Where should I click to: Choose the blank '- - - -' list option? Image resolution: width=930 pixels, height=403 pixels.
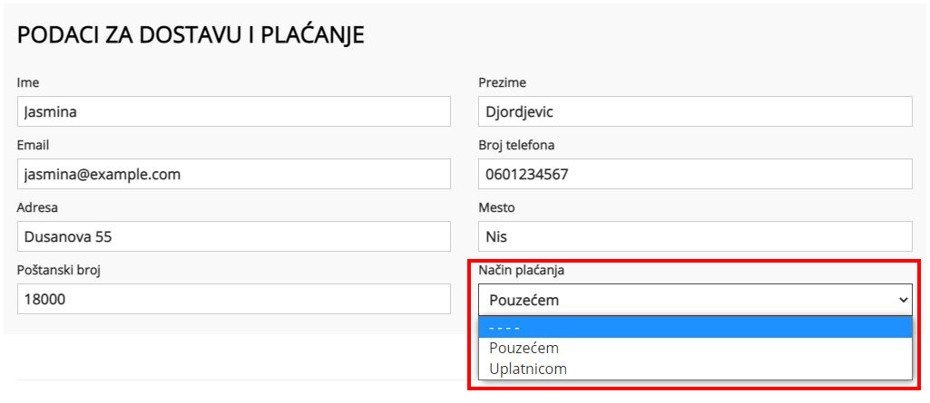pyautogui.click(x=694, y=327)
